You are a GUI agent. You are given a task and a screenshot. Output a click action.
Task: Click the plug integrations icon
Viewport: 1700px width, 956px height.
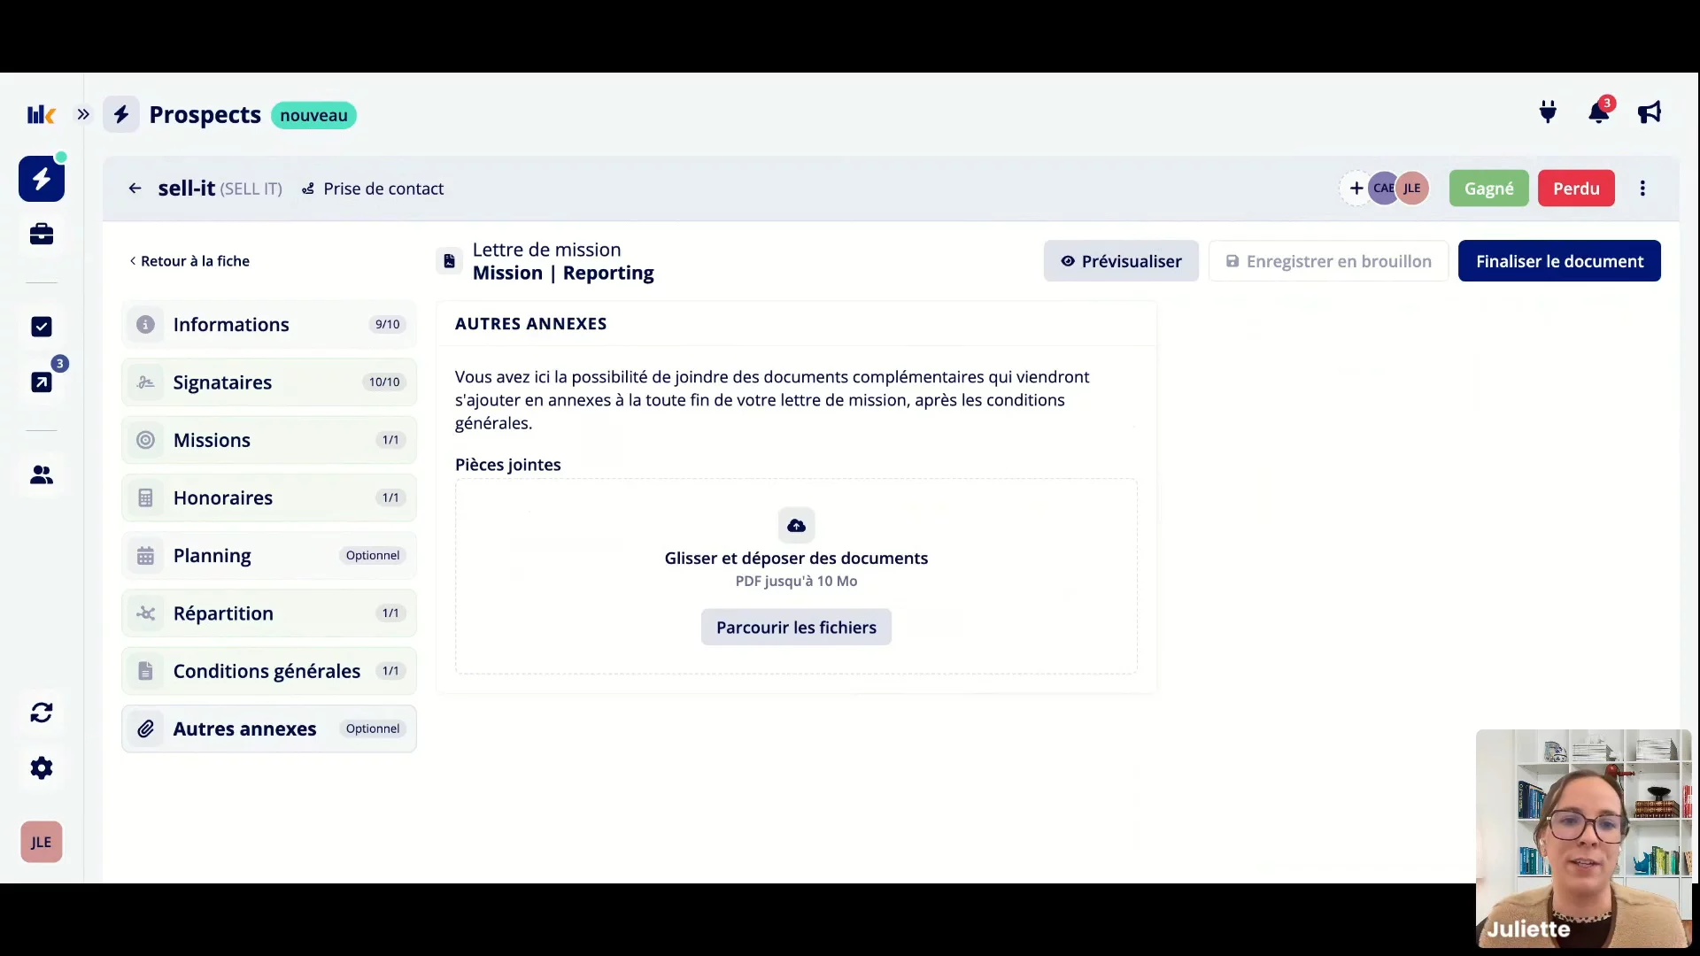point(1548,112)
